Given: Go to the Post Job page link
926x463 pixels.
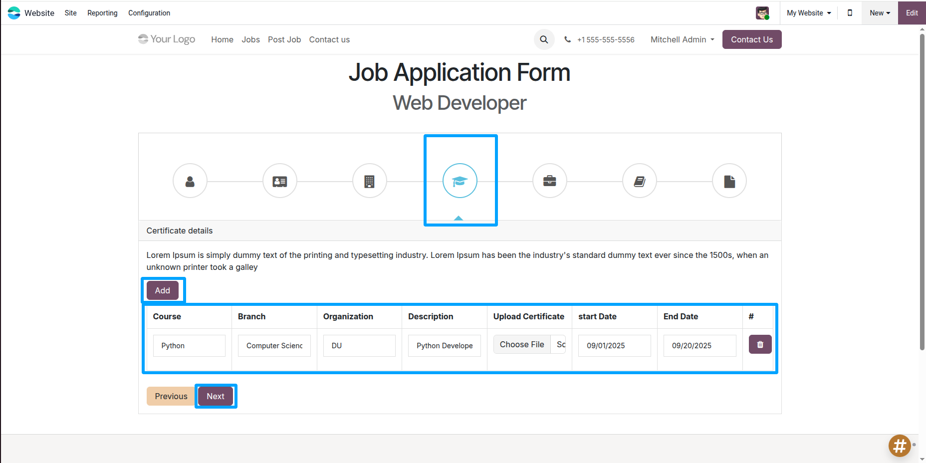Looking at the screenshot, I should click(x=284, y=39).
